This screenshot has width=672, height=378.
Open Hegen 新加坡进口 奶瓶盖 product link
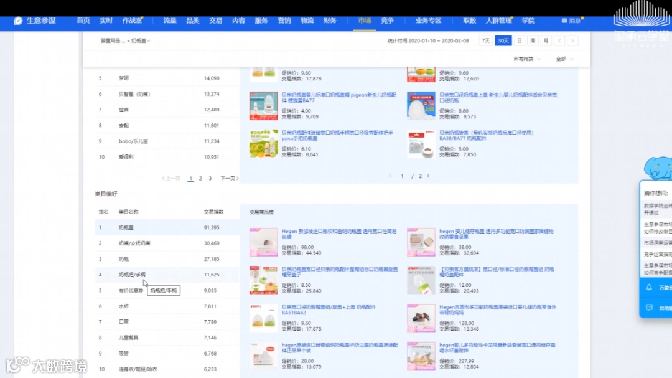(339, 234)
